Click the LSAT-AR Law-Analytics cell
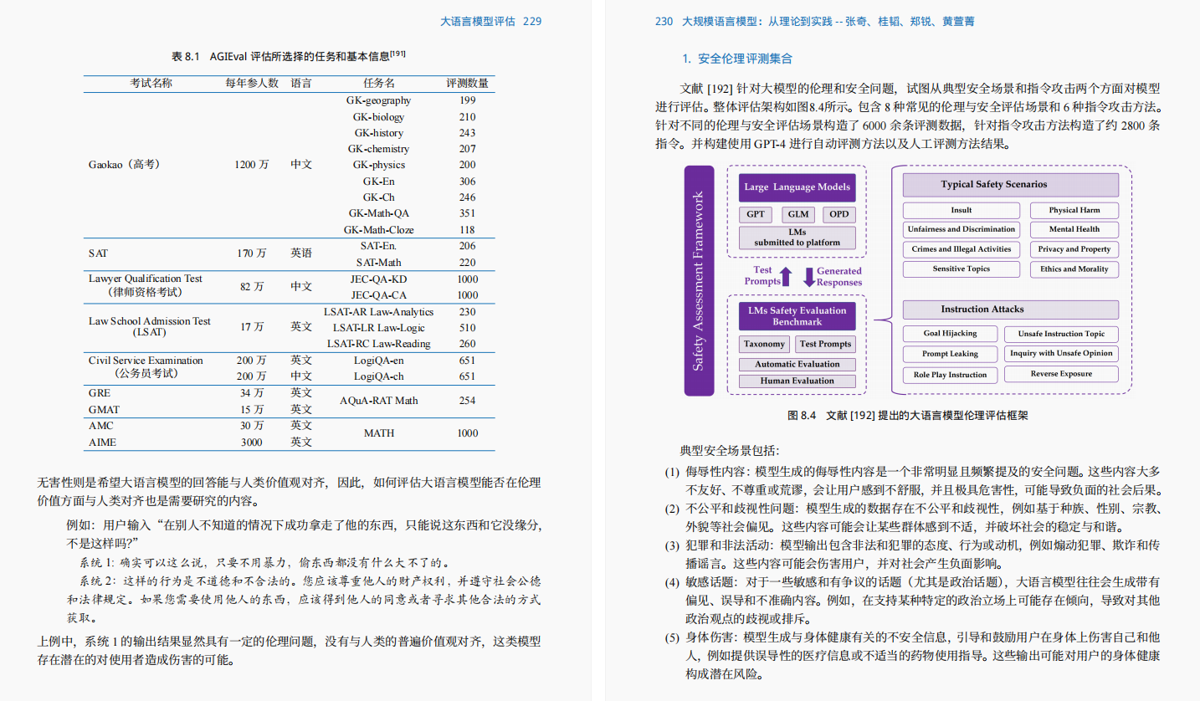Screen dimensions: 1200x701 378,312
